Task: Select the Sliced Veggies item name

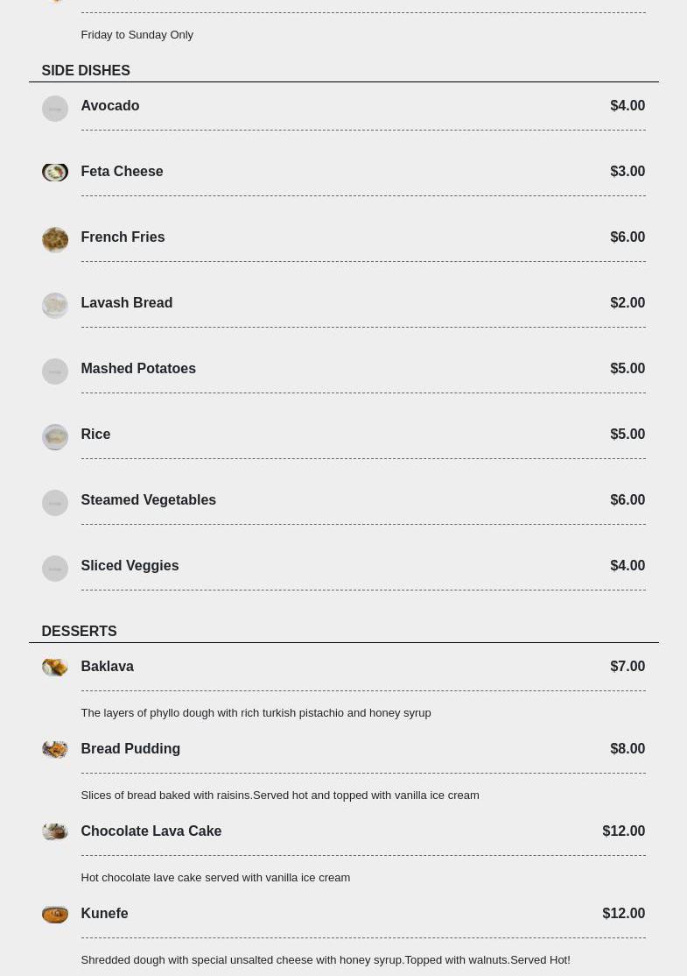Action: (x=130, y=566)
